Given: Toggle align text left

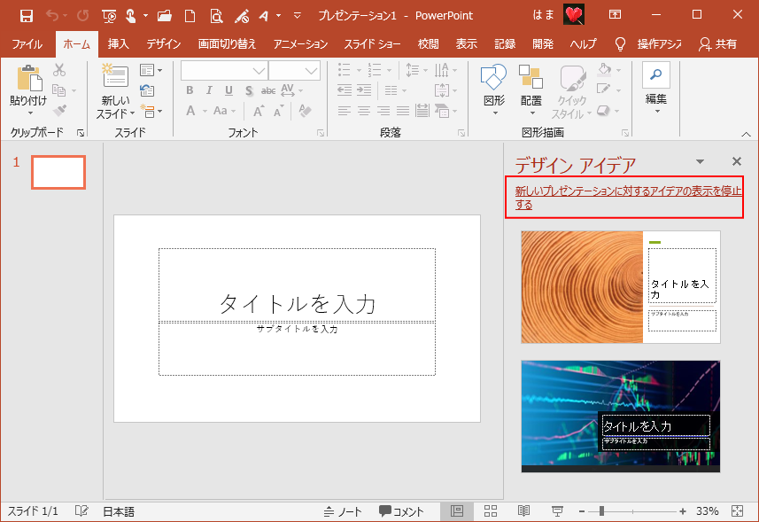Looking at the screenshot, I should pos(345,111).
